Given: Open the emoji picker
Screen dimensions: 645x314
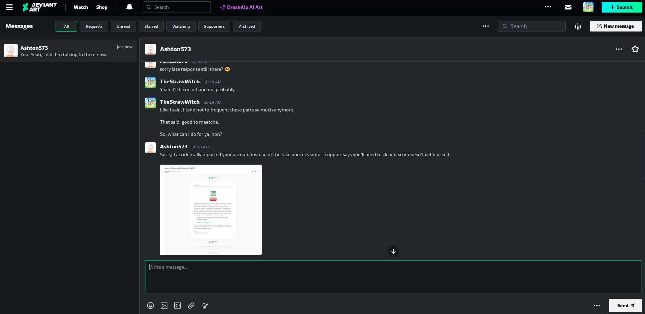Looking at the screenshot, I should [150, 306].
